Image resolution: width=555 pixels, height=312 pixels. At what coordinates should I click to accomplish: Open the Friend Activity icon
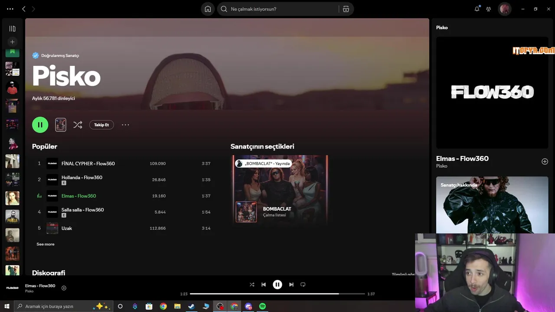coord(489,9)
